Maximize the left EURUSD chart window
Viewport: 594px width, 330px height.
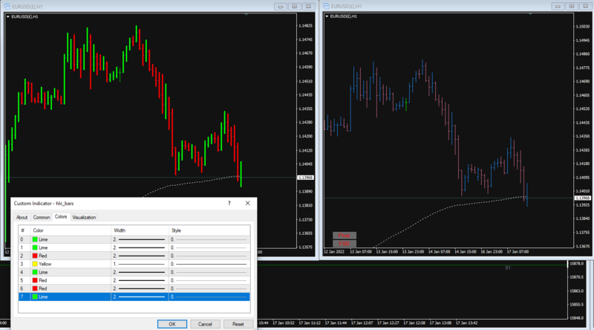[294, 7]
